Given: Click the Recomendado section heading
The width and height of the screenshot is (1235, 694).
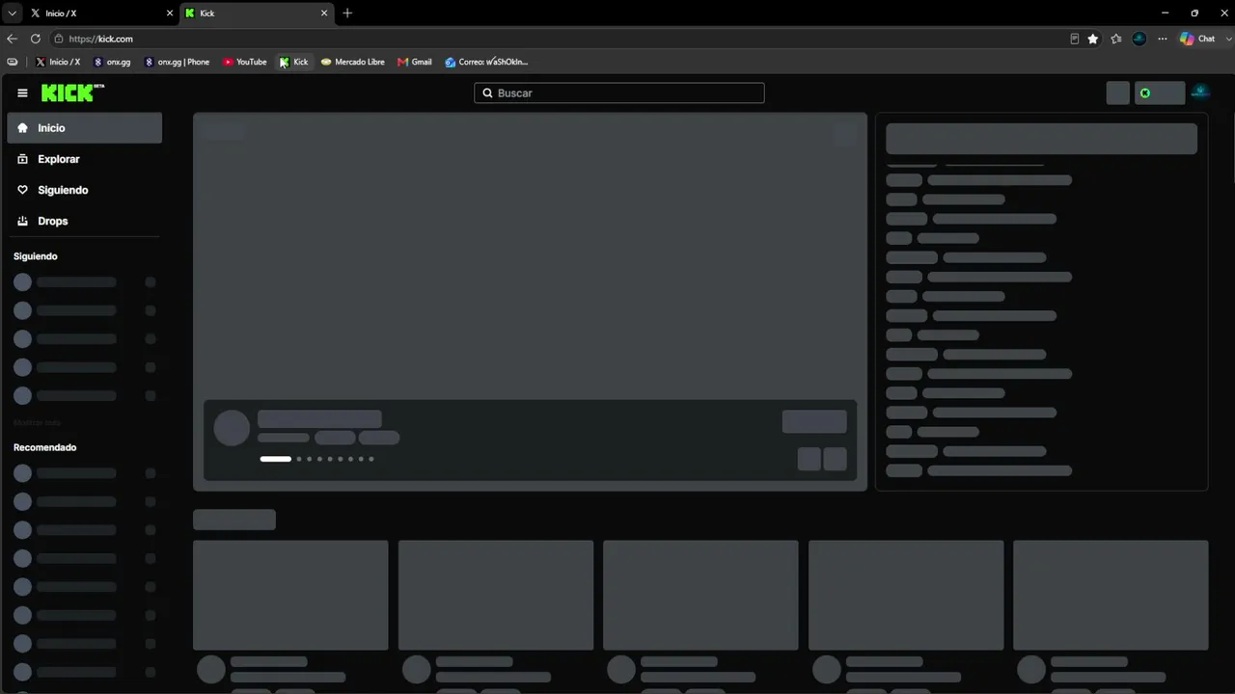Looking at the screenshot, I should [44, 447].
